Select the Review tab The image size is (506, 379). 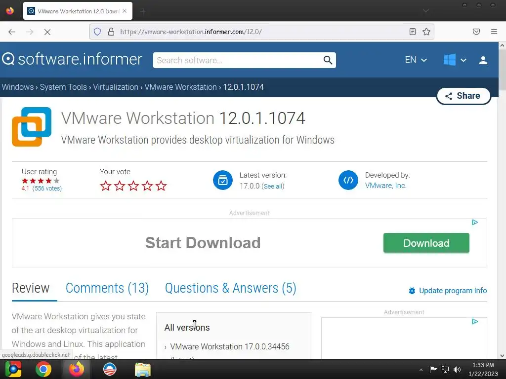(x=31, y=288)
